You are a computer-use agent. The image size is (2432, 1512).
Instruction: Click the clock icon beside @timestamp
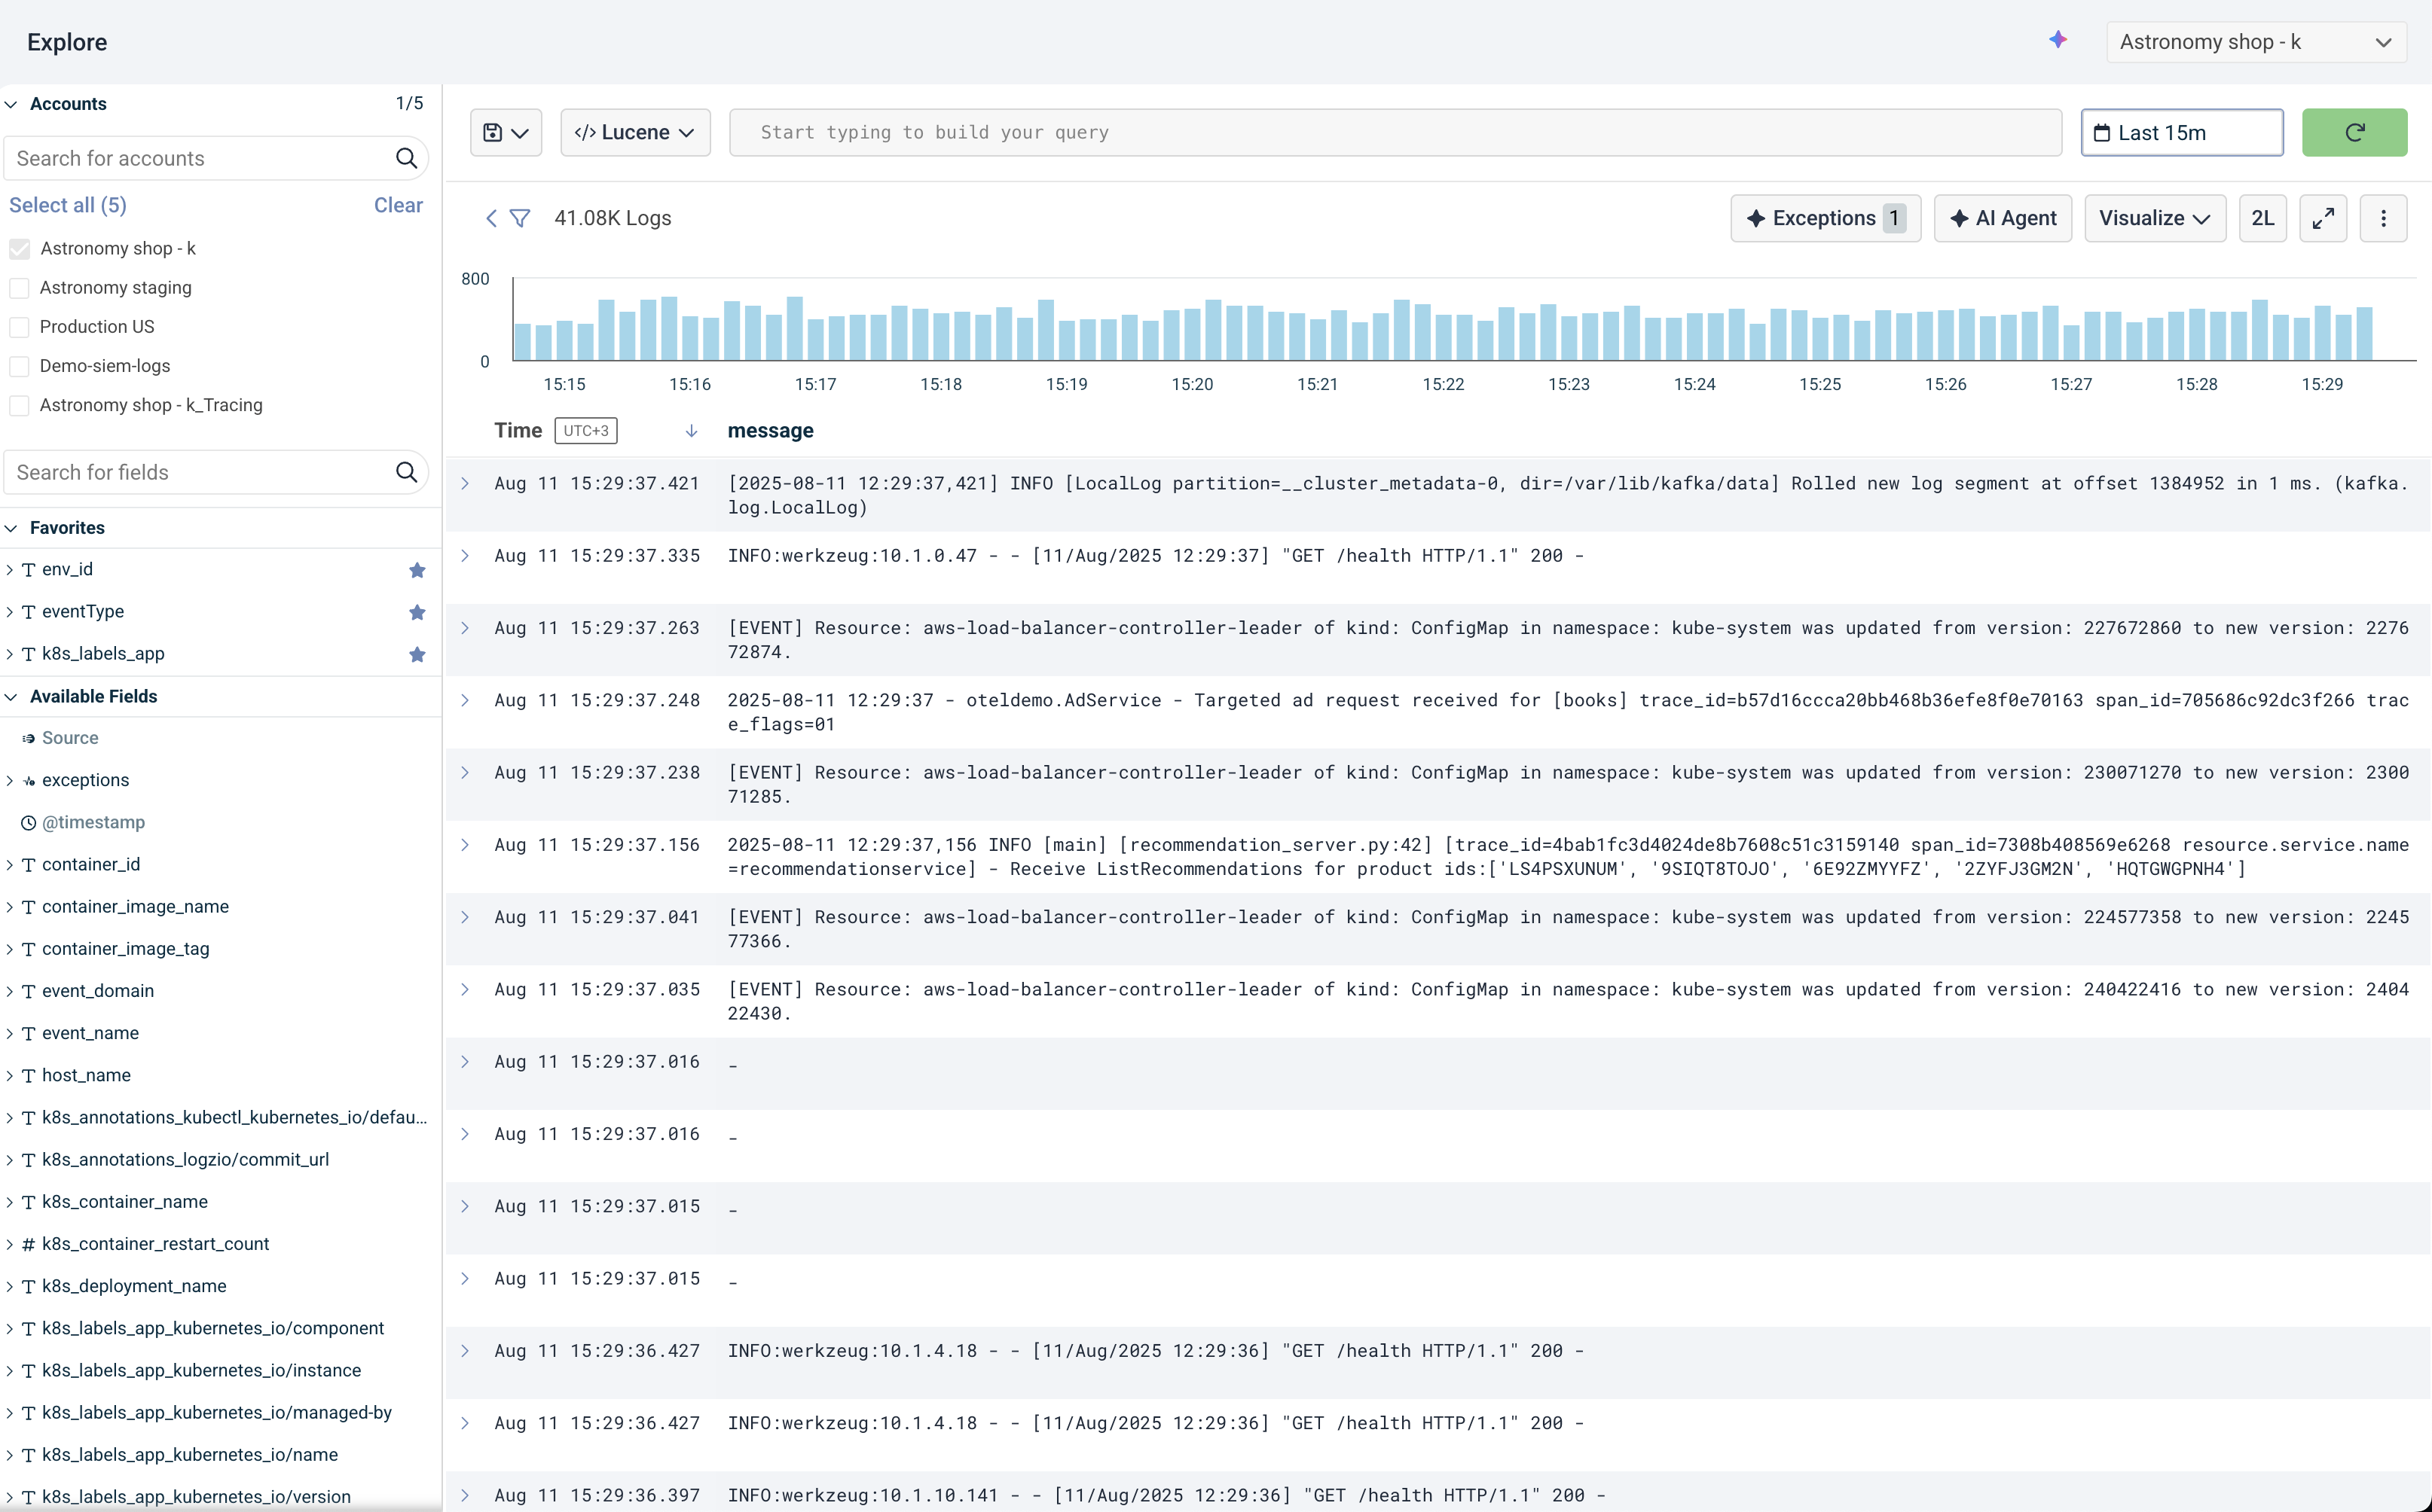pyautogui.click(x=29, y=822)
